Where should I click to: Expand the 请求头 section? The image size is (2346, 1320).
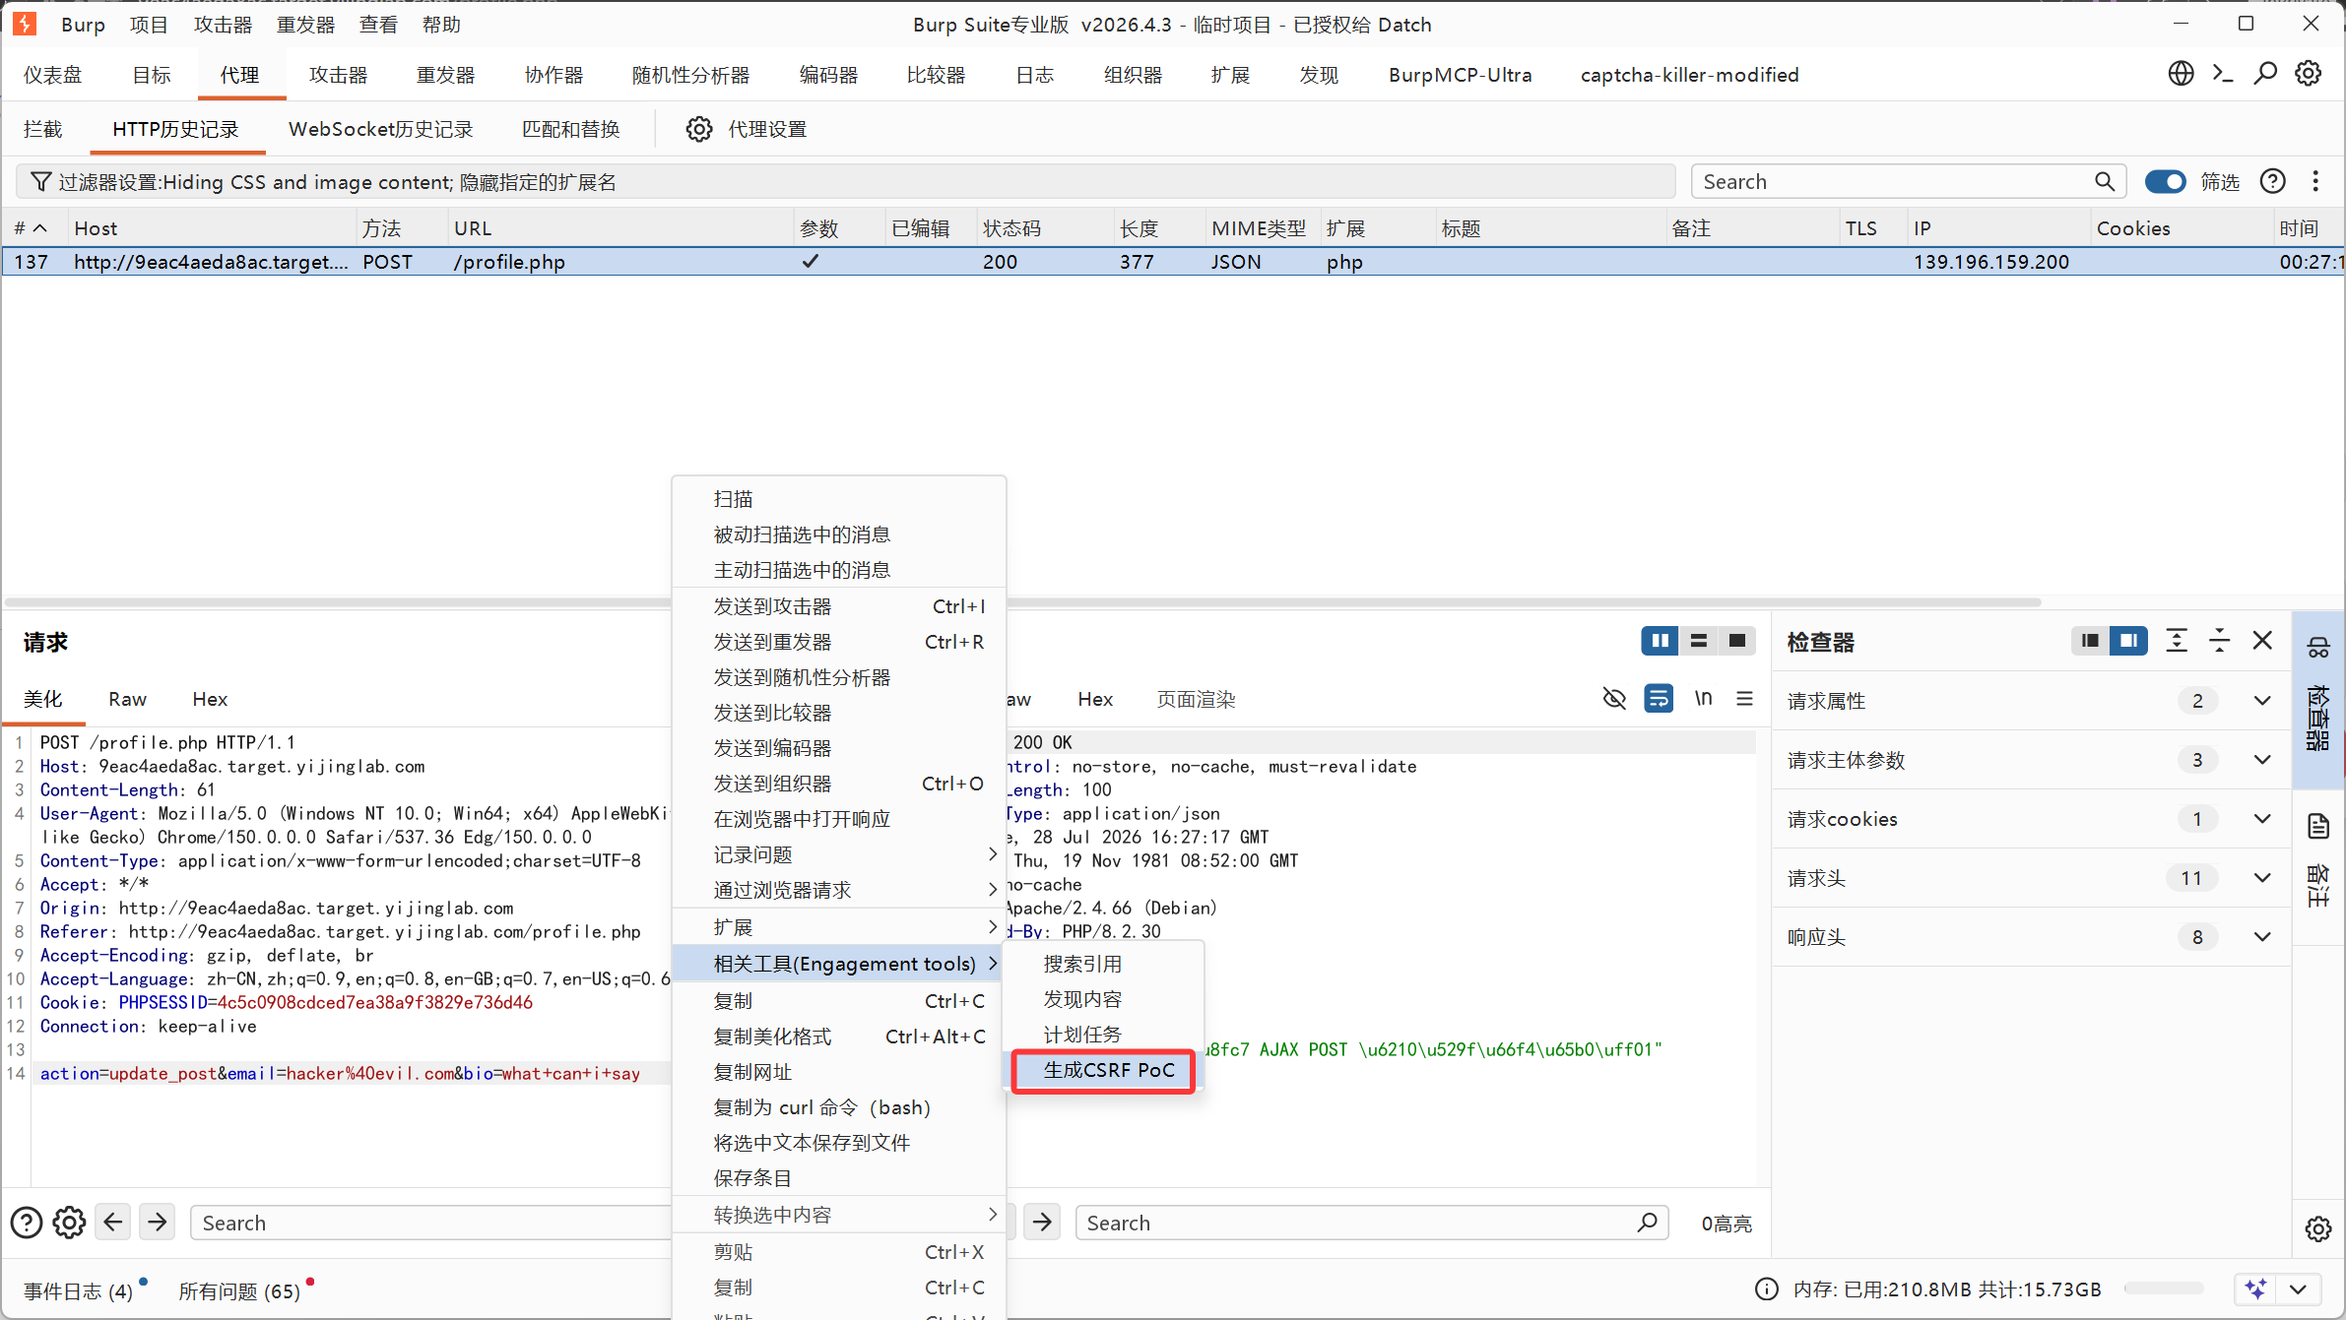point(2263,878)
